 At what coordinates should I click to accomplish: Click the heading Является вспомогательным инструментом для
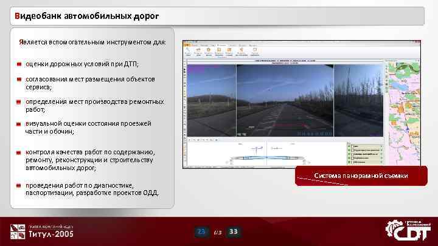92,42
